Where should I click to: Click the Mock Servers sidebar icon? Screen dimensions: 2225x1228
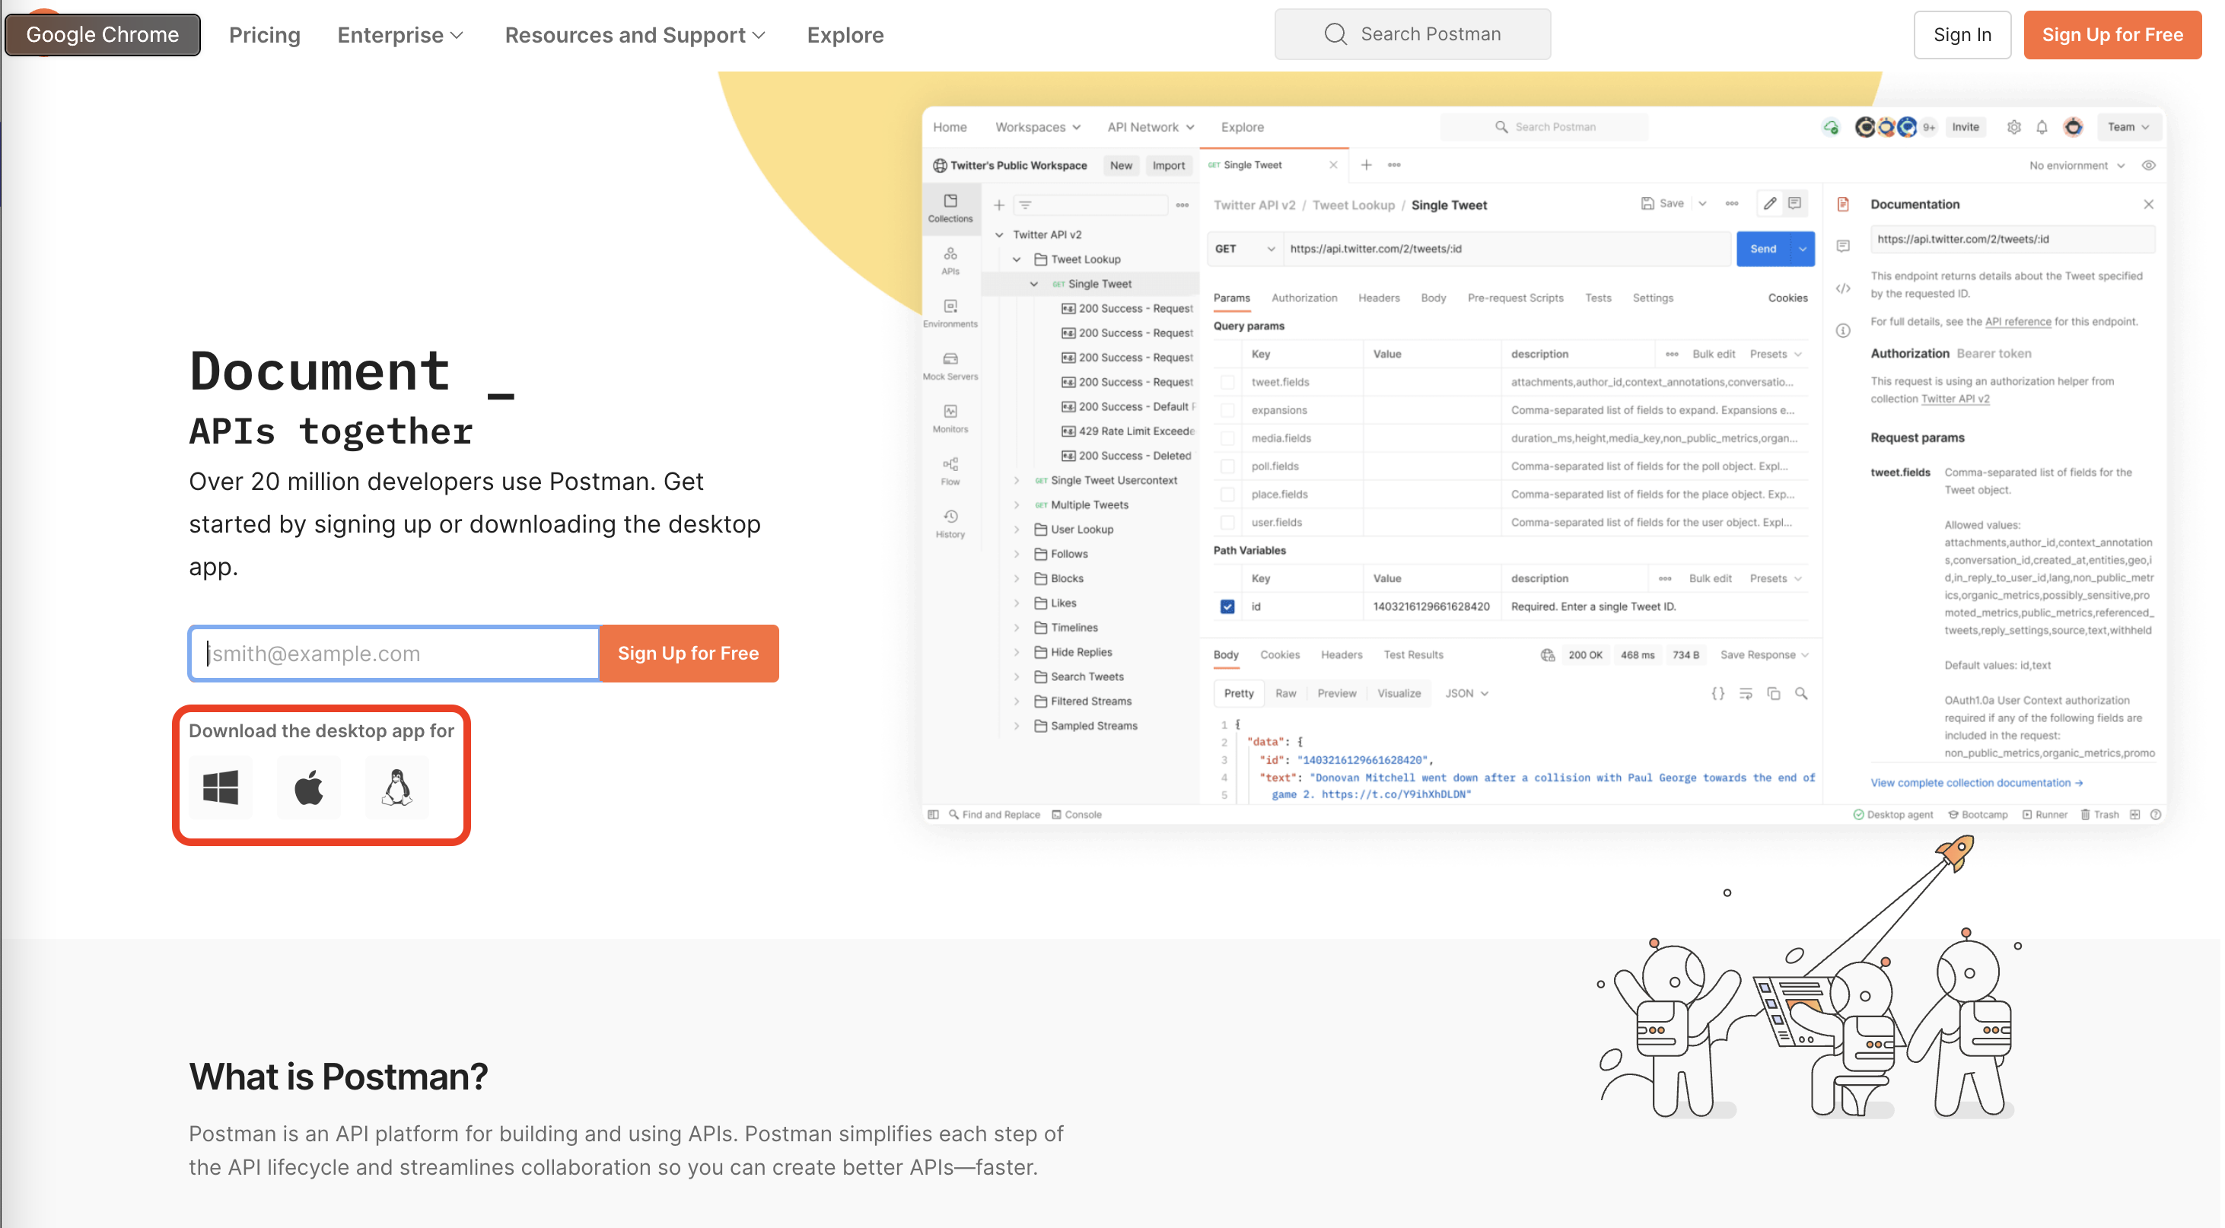click(x=950, y=365)
